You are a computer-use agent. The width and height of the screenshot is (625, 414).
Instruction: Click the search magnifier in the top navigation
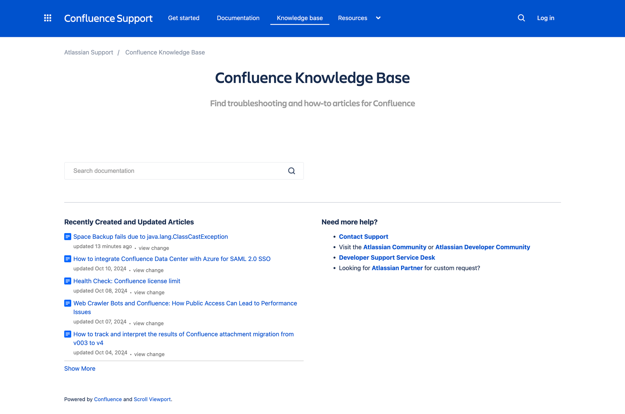[x=521, y=18]
